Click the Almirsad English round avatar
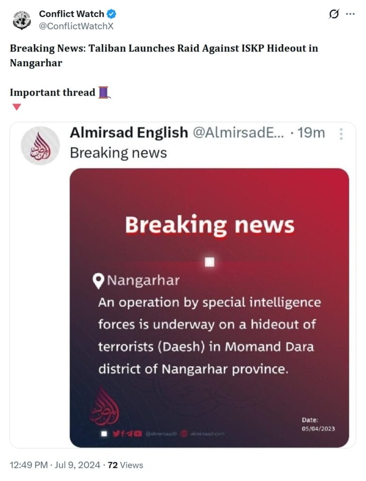Screen dimensions: 366x481 click(40, 146)
